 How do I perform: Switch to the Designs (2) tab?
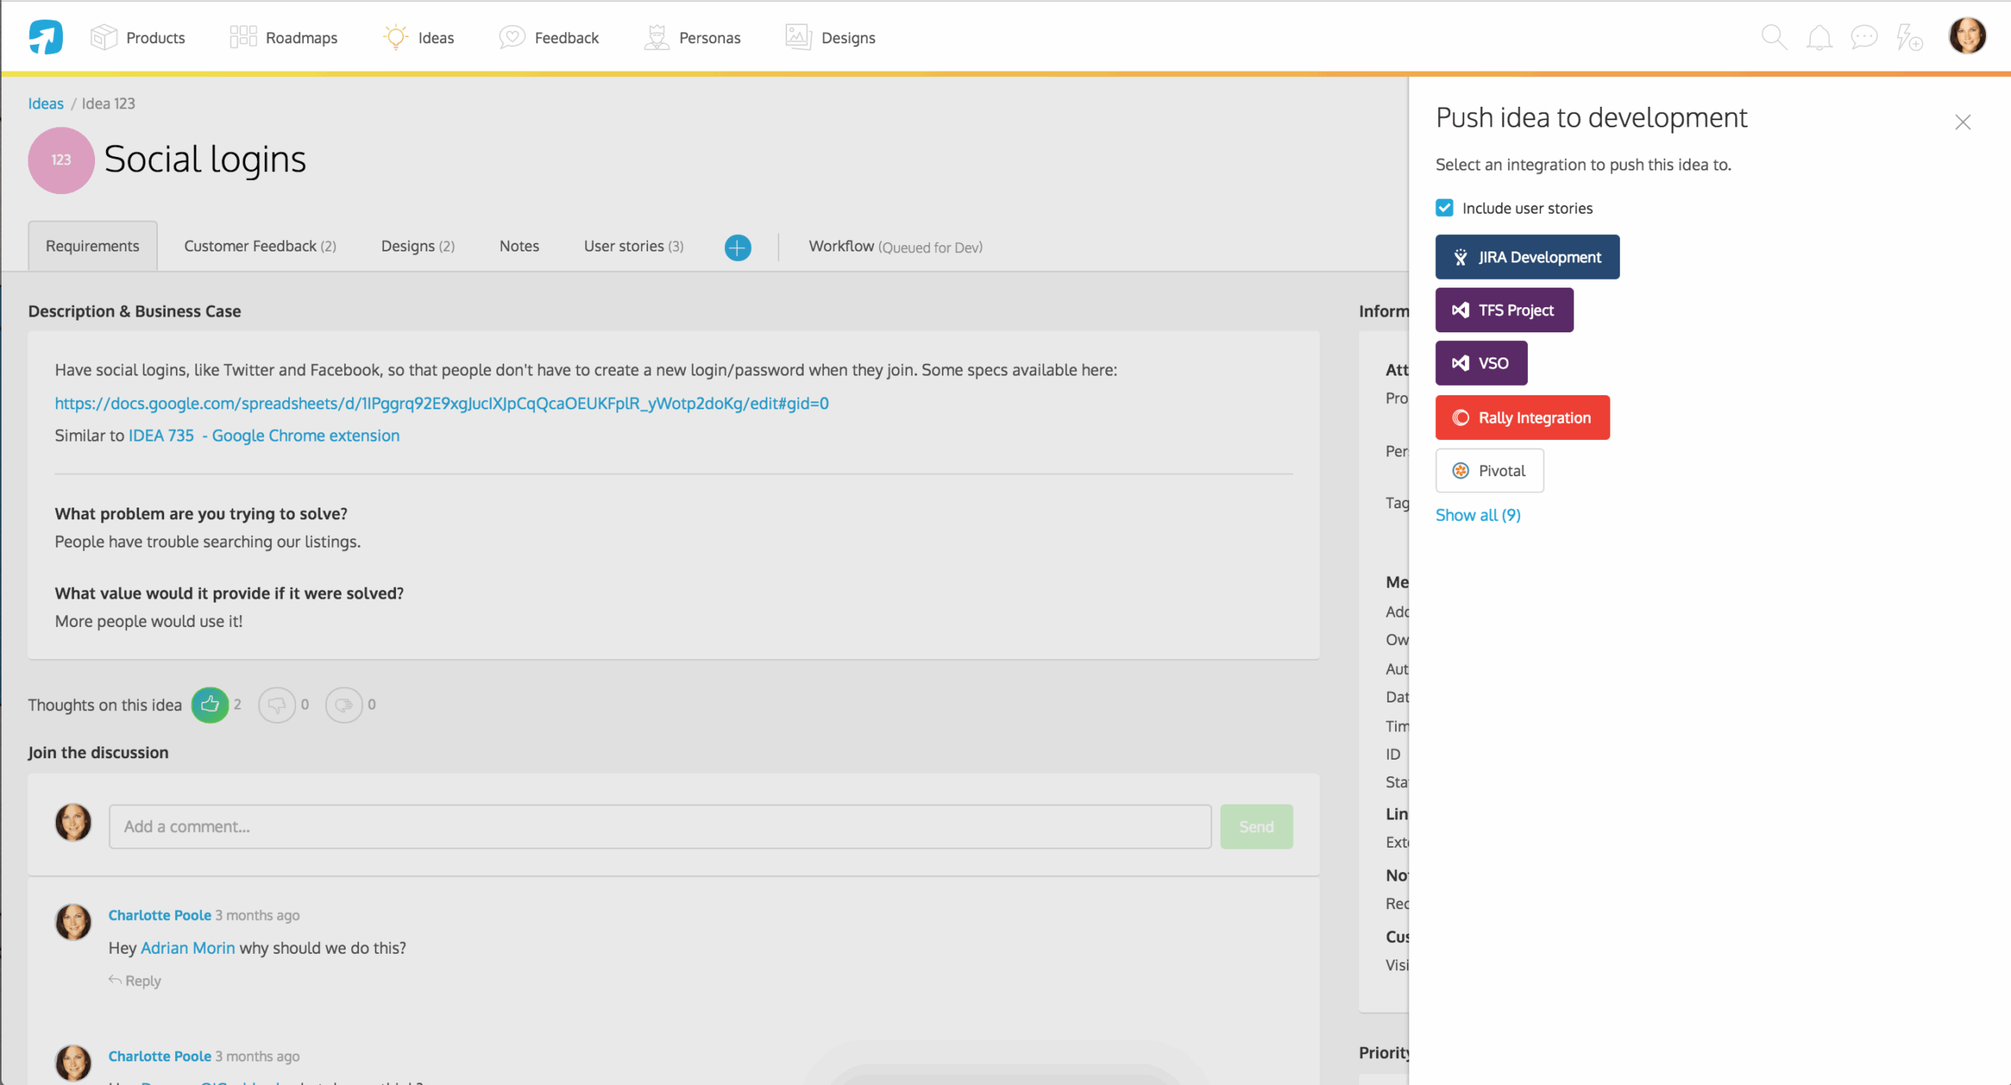pyautogui.click(x=418, y=246)
